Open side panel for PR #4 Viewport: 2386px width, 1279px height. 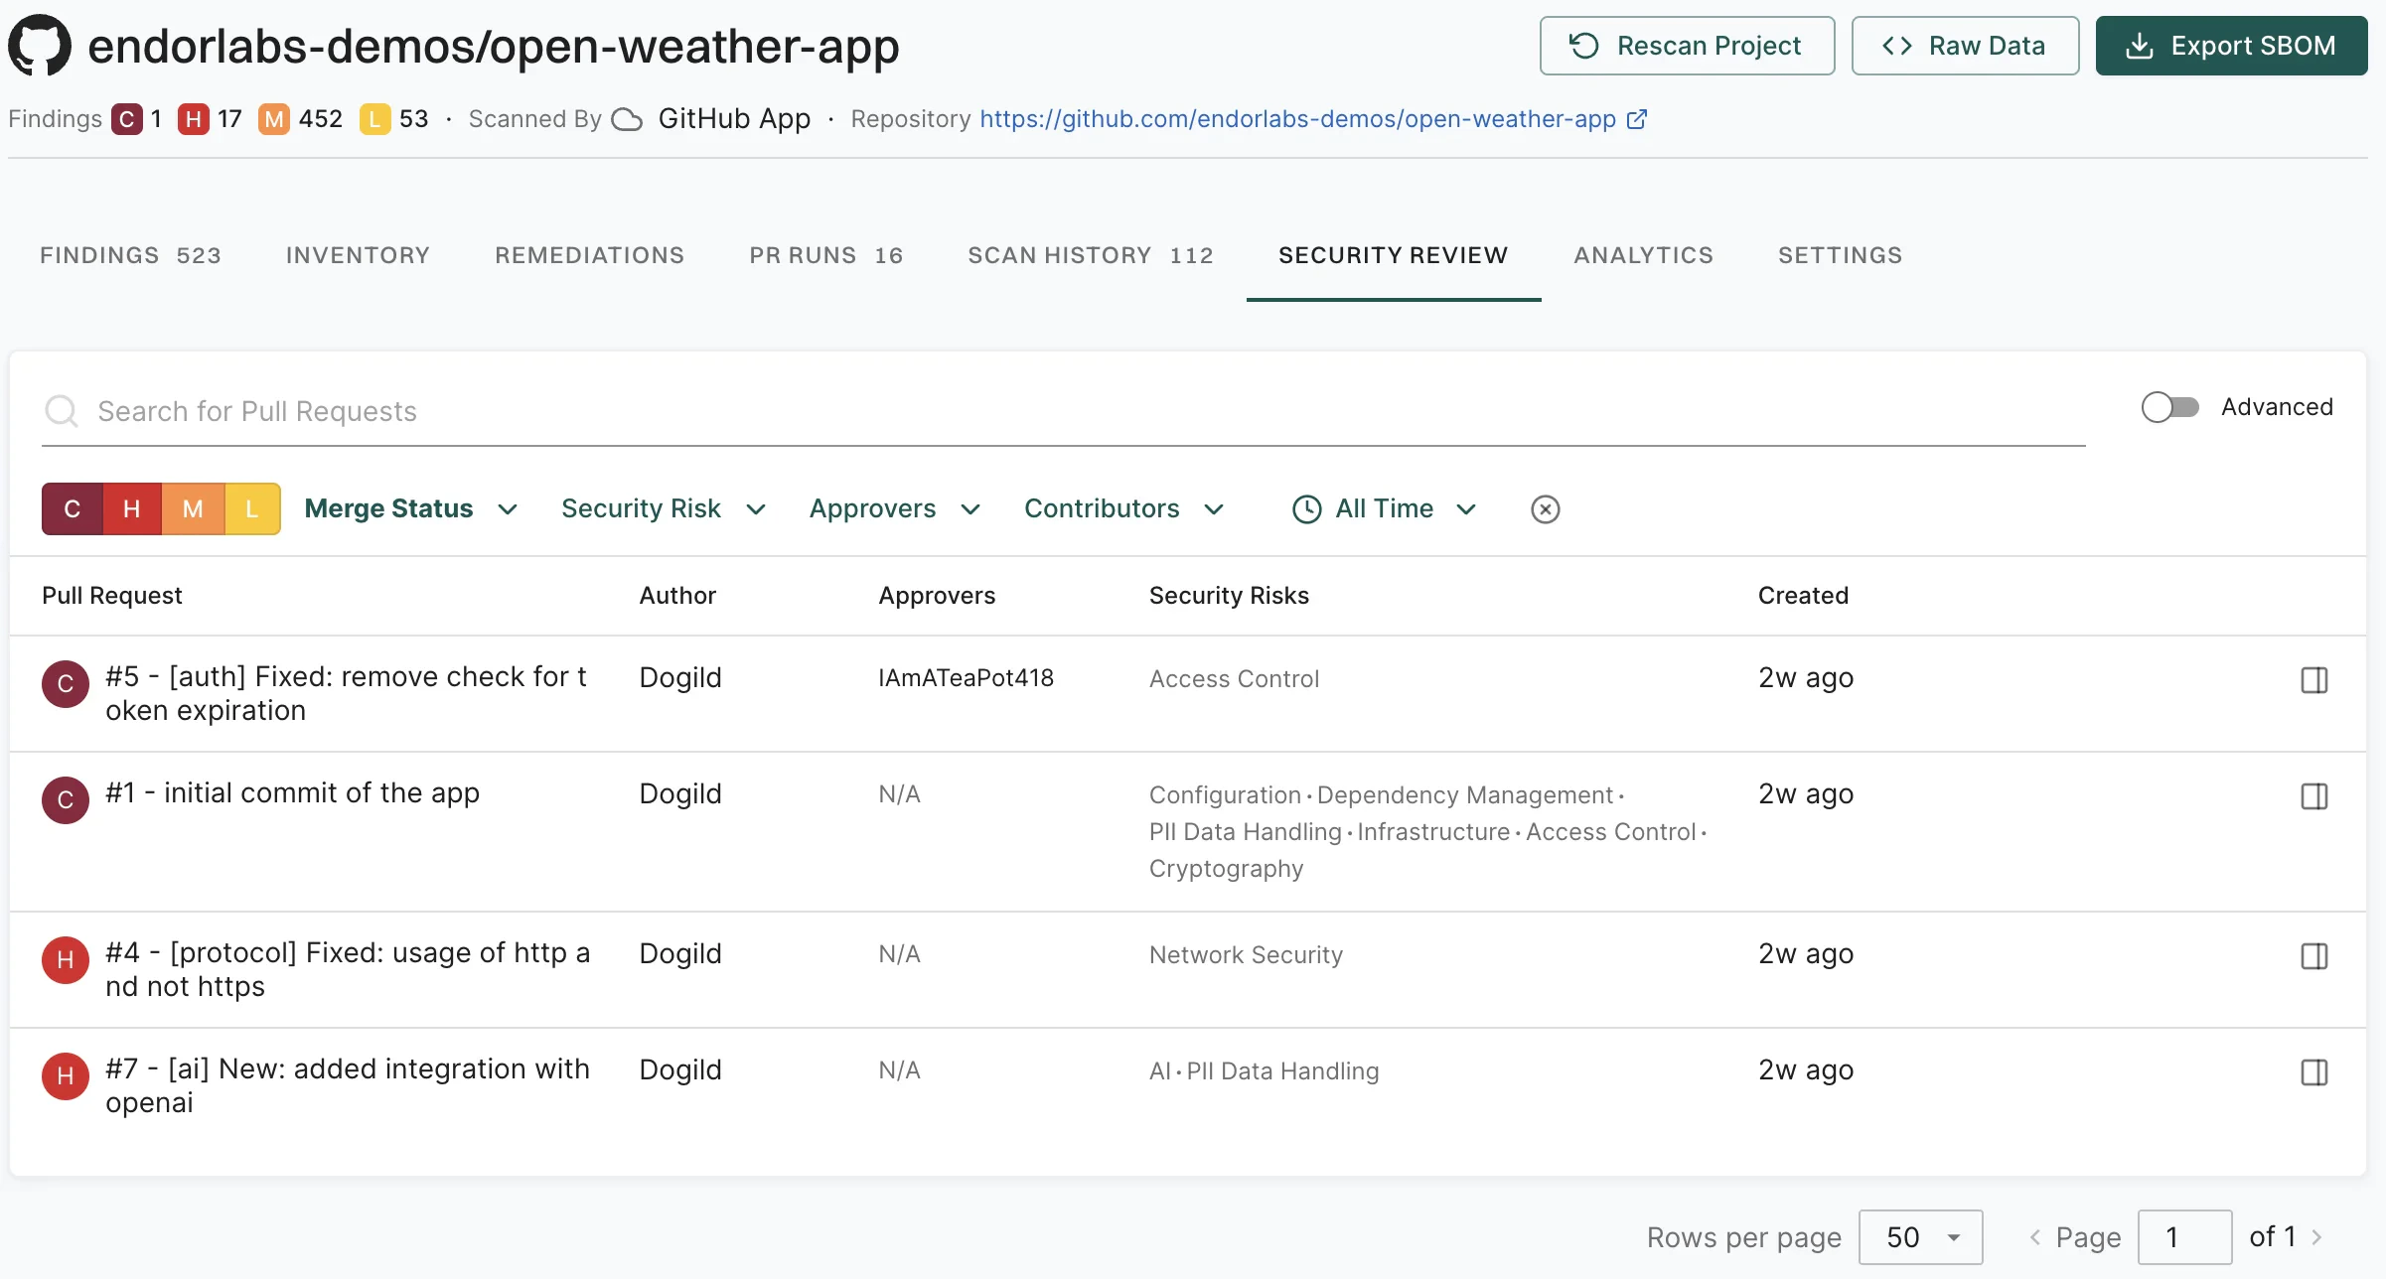(x=2313, y=956)
